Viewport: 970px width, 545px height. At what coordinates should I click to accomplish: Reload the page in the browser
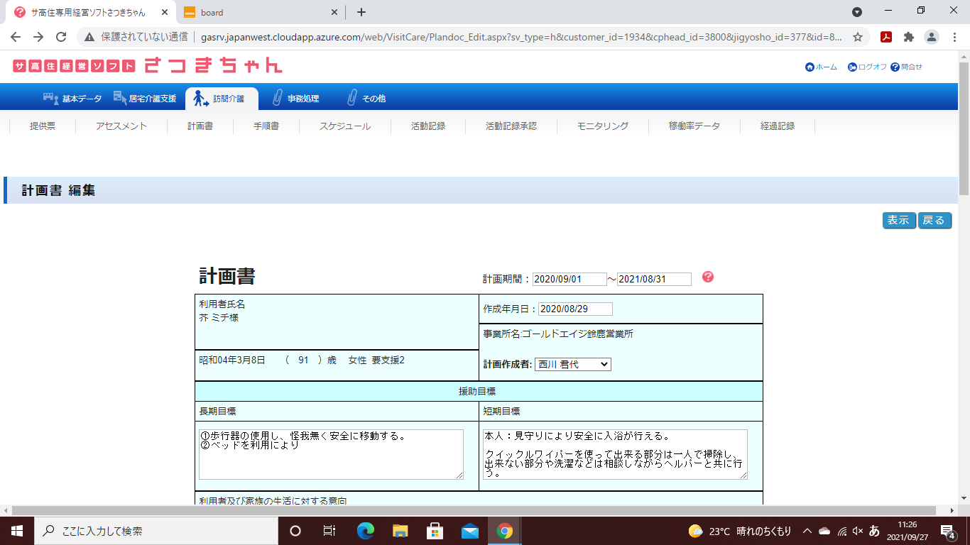click(x=61, y=37)
